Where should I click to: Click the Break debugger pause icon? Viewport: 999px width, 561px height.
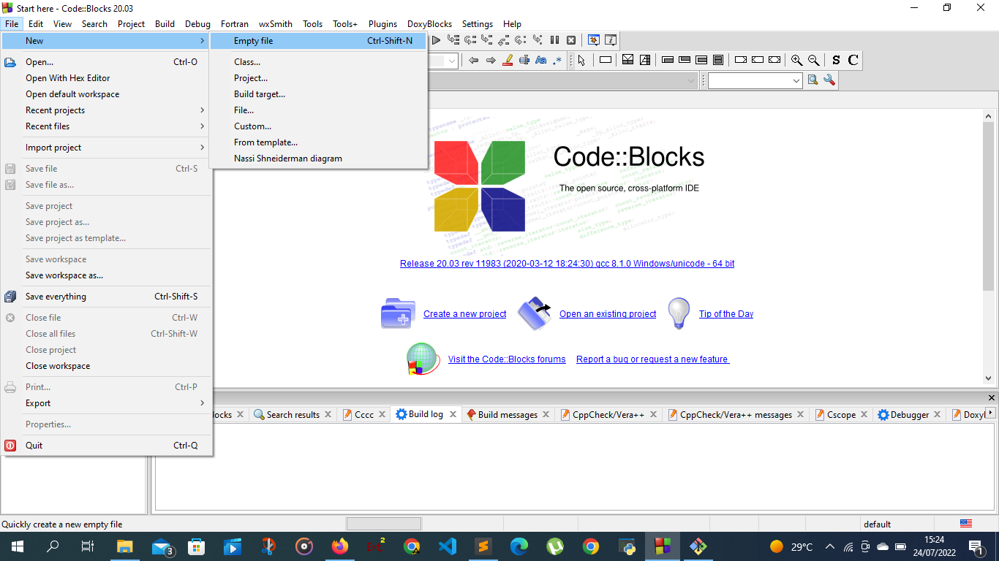tap(554, 40)
